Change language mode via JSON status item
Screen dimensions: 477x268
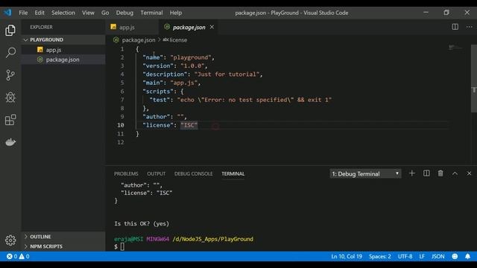(437, 256)
